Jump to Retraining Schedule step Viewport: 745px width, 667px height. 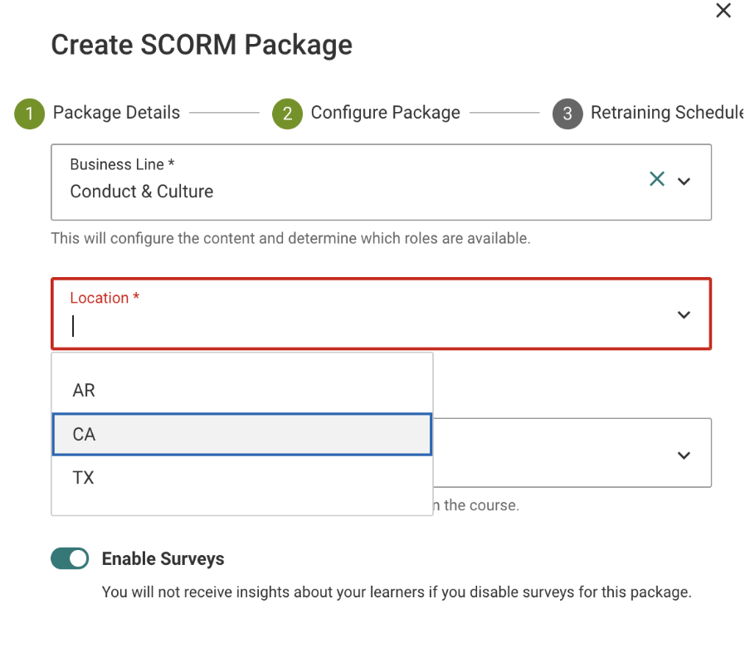[665, 113]
